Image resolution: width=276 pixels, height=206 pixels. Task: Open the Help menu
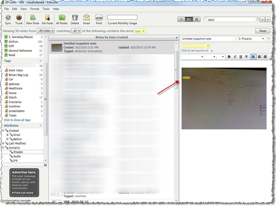point(56,9)
